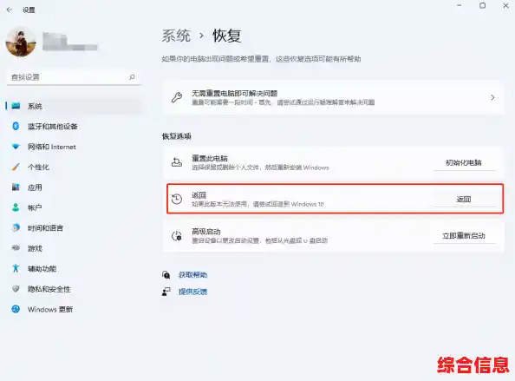Open the 获取帮助 link

[x=192, y=275]
